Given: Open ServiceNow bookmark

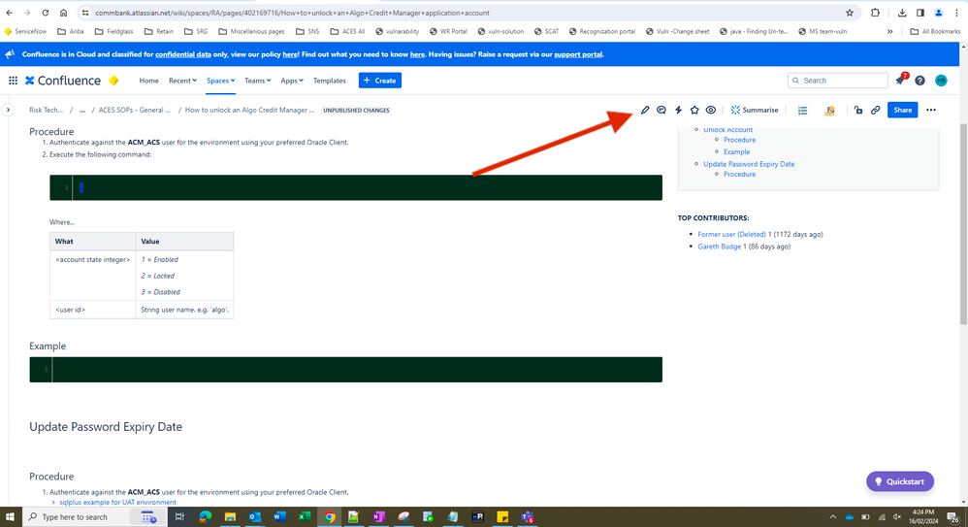Looking at the screenshot, I should [x=25, y=31].
